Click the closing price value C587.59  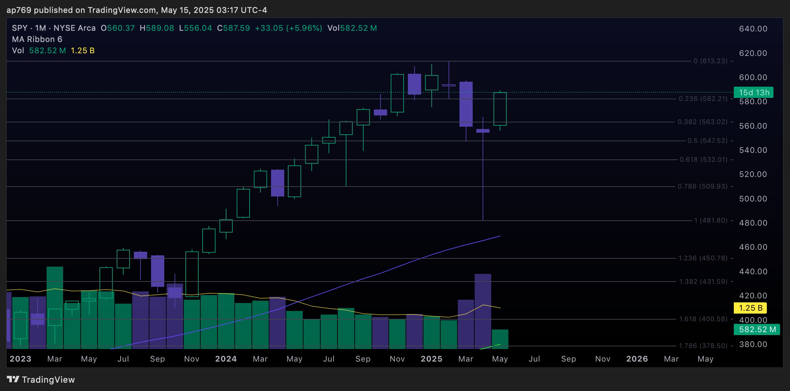[x=234, y=28]
